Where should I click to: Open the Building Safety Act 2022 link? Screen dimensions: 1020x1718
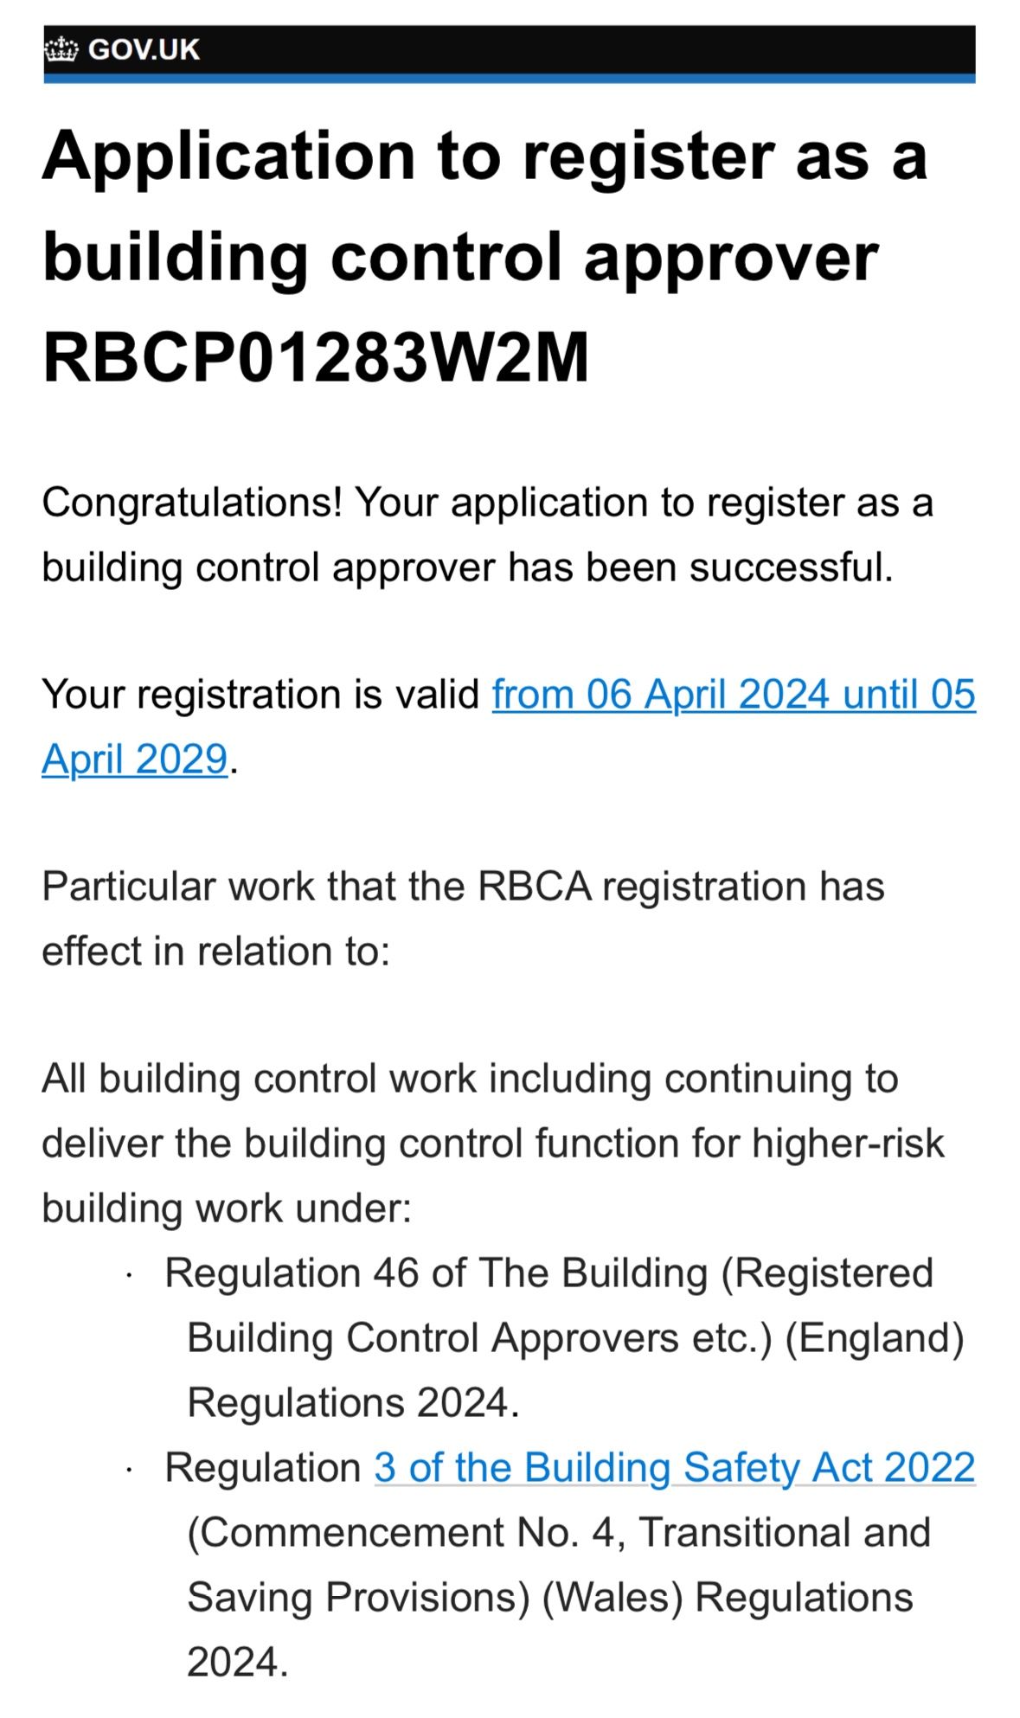coord(675,1468)
